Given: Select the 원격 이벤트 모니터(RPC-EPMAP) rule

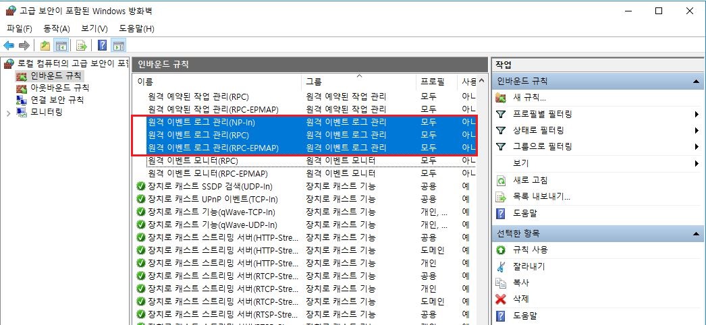Looking at the screenshot, I should coord(208,173).
